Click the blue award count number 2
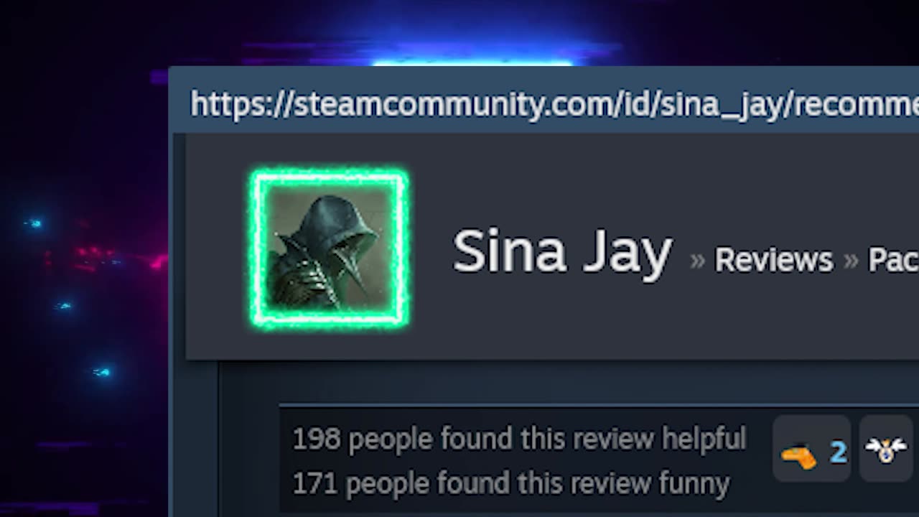 tap(838, 453)
